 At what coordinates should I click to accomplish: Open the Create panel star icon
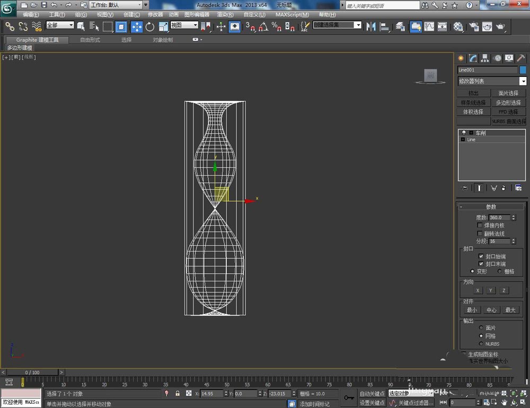point(461,58)
